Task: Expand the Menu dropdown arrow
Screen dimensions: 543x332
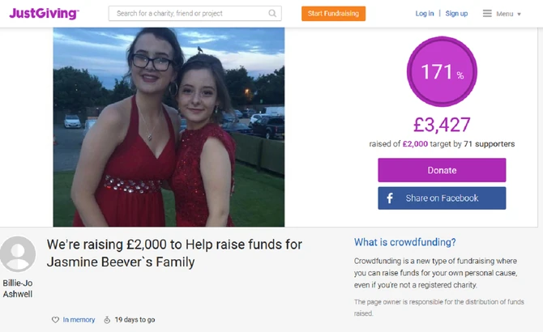Action: tap(519, 15)
